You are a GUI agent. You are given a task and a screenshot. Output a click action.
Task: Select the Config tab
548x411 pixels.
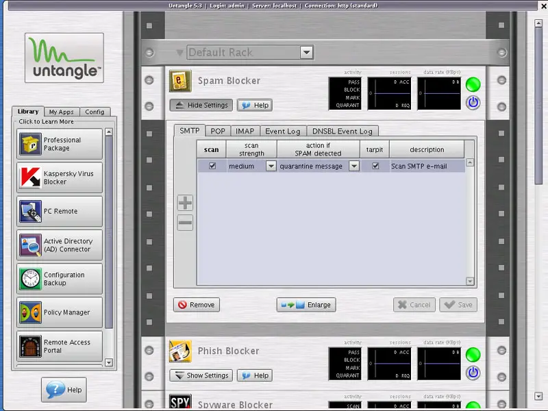(95, 112)
